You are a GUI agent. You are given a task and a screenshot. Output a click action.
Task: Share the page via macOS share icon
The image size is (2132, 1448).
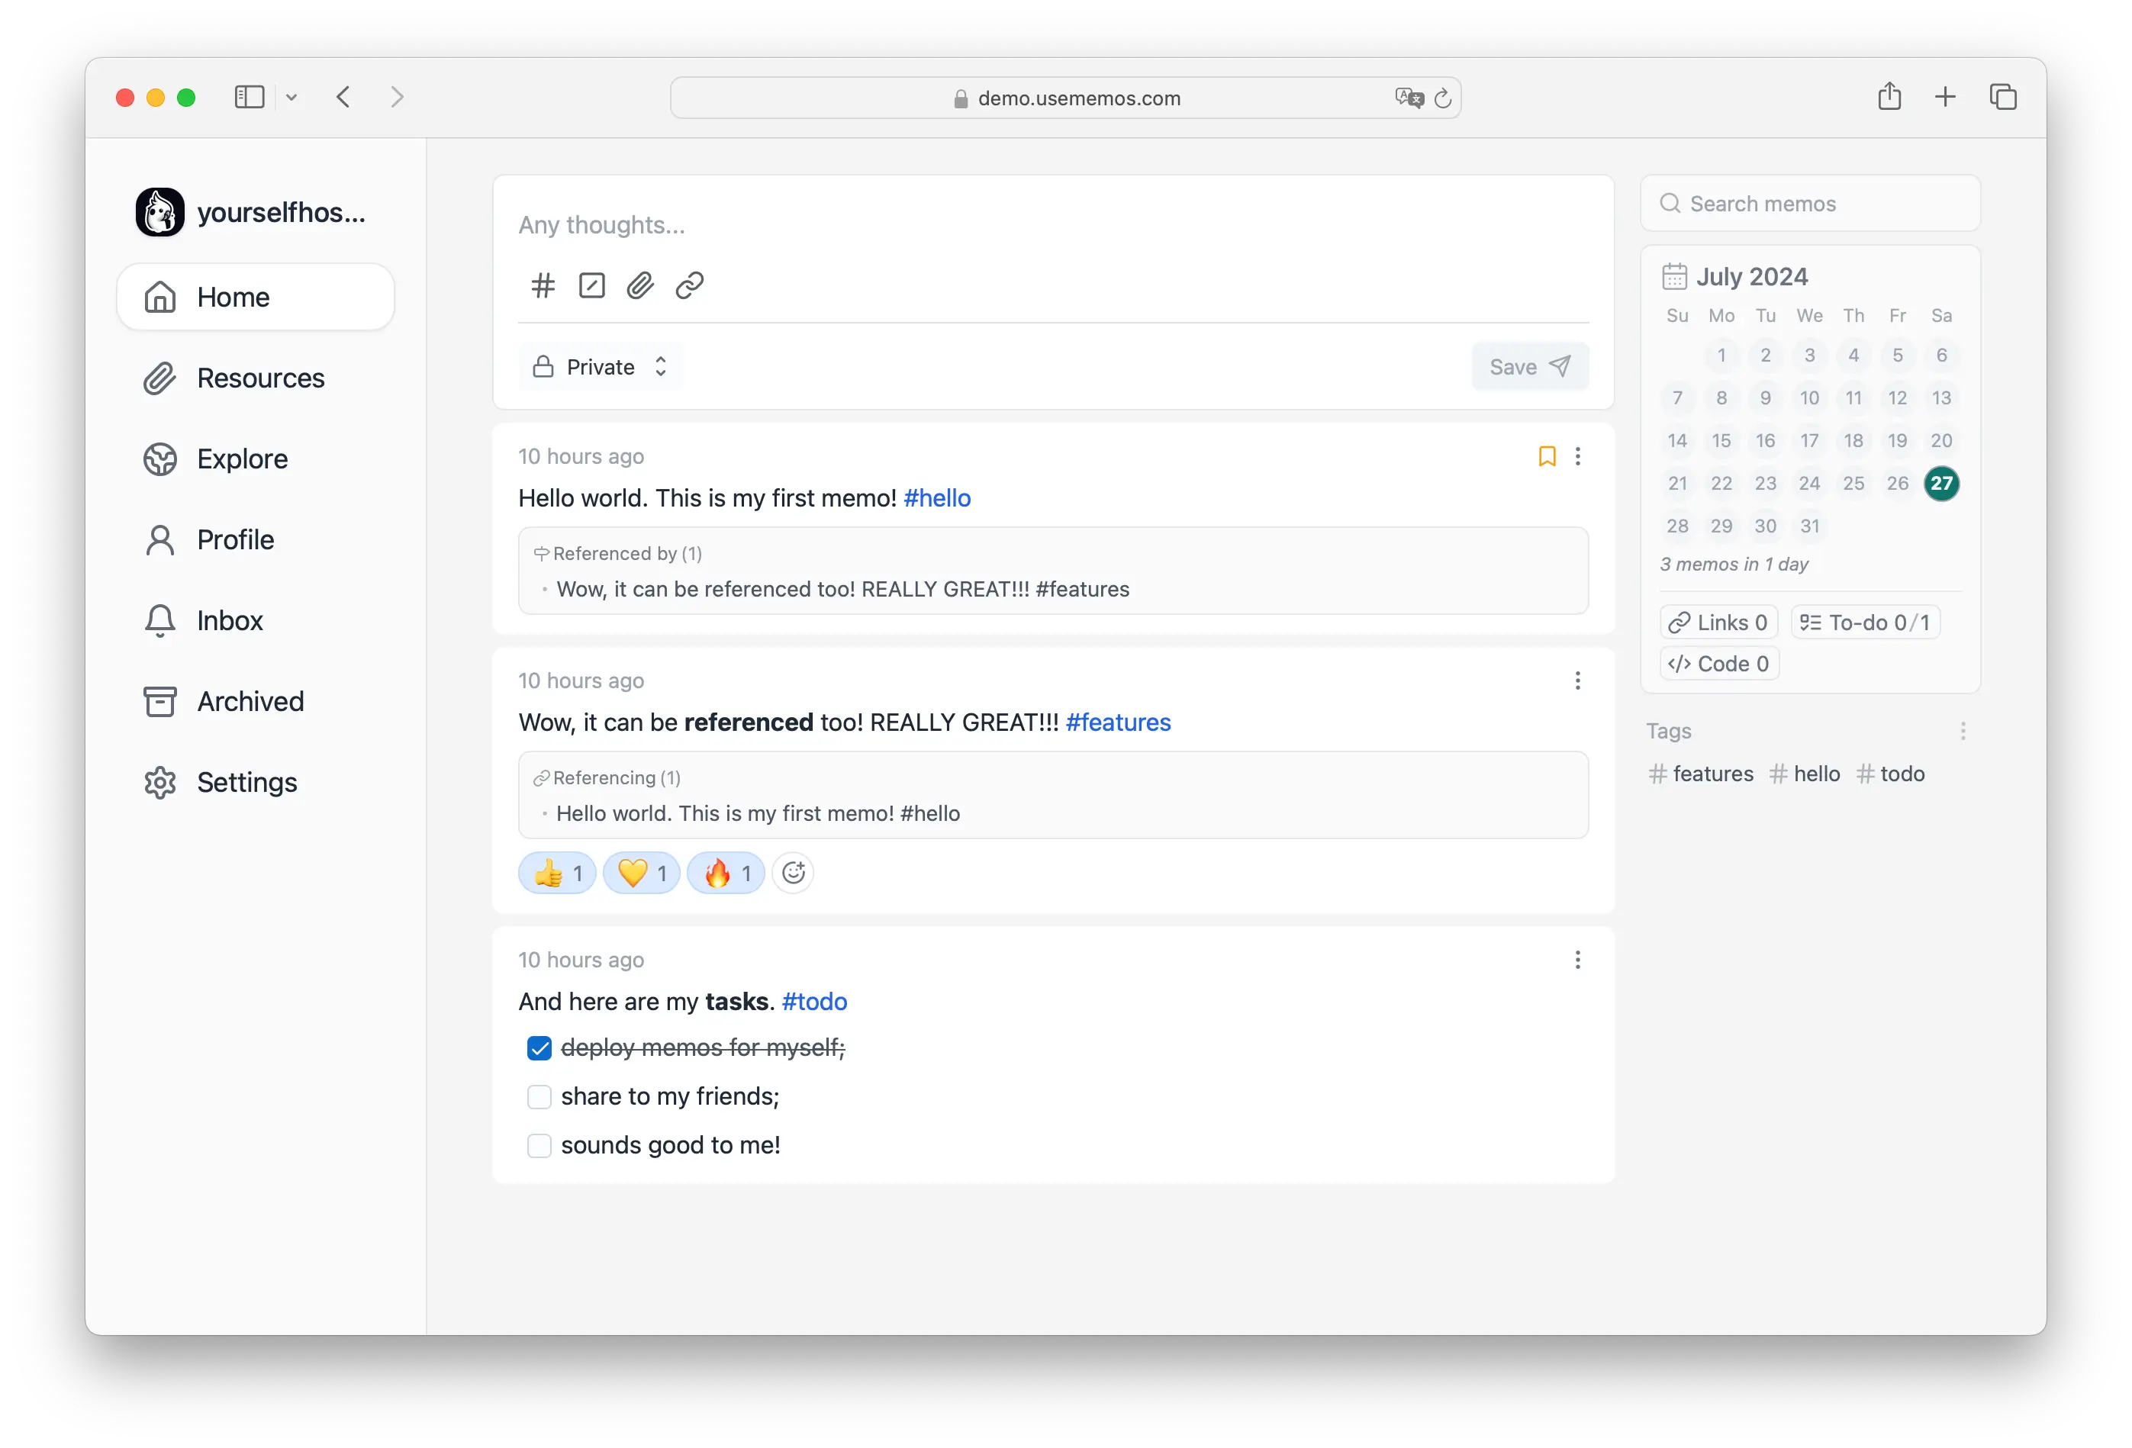1889,96
